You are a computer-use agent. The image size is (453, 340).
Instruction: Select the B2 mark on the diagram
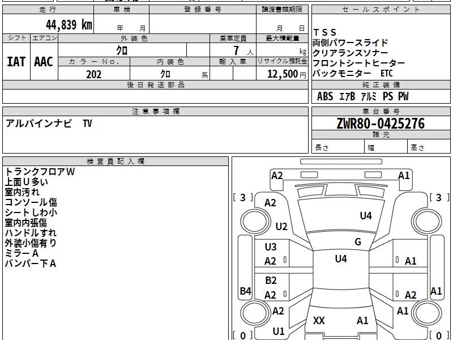pyautogui.click(x=271, y=280)
